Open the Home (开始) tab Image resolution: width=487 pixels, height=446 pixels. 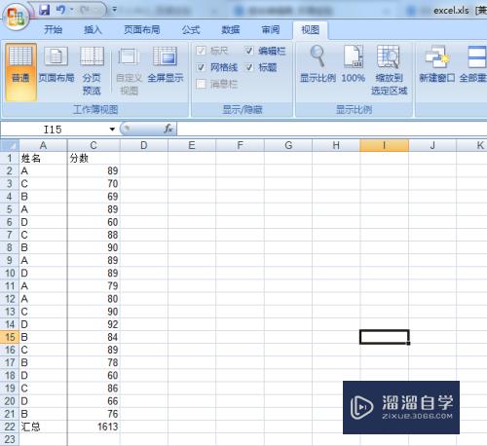(53, 30)
